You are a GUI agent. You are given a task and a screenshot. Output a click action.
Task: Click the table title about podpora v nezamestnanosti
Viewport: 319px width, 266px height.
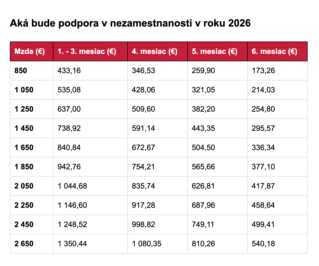click(130, 23)
